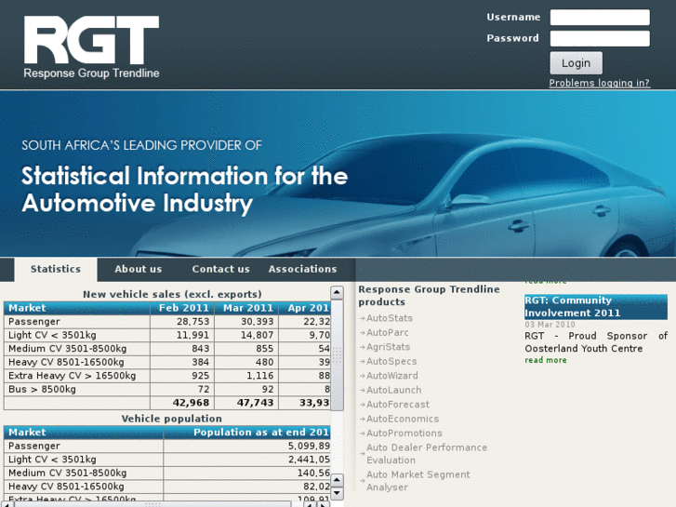The width and height of the screenshot is (676, 507).
Task: Click the Password input field
Action: point(600,38)
